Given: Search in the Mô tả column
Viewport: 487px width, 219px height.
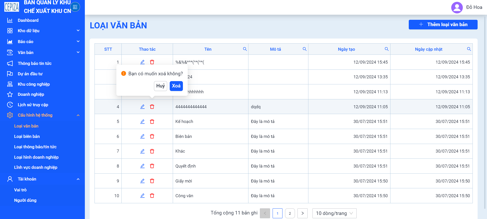Looking at the screenshot, I should point(305,49).
